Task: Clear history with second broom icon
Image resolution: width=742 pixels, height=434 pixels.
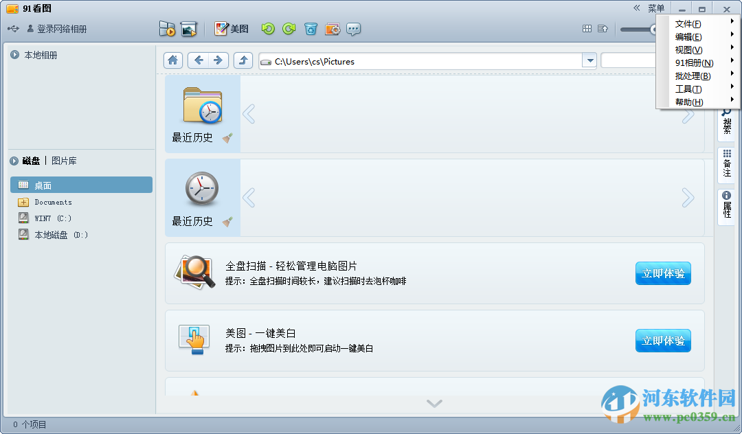Action: click(227, 221)
